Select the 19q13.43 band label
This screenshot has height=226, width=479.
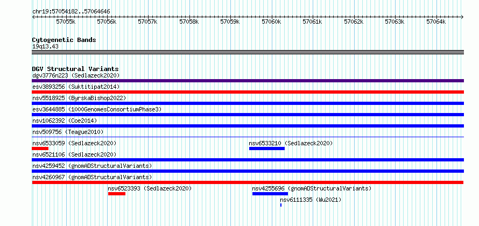tap(46, 47)
